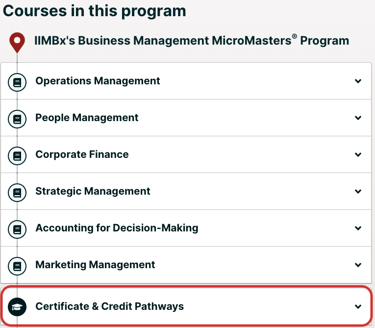Expand Accounting for Decision-Making chevron

click(358, 228)
